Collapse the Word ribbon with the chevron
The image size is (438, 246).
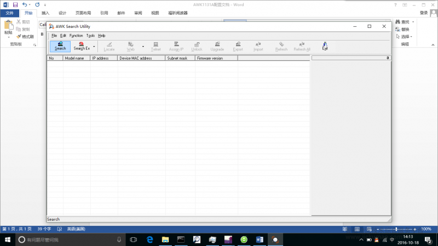point(433,45)
